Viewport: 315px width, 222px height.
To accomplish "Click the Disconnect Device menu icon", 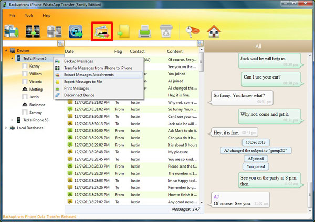I will coord(57,95).
